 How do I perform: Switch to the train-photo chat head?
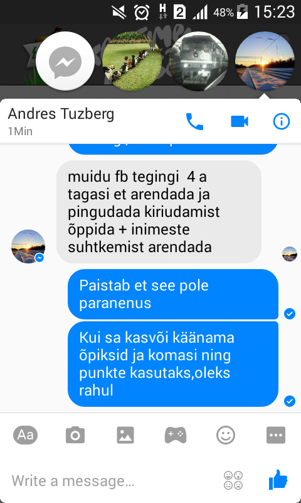(x=198, y=61)
